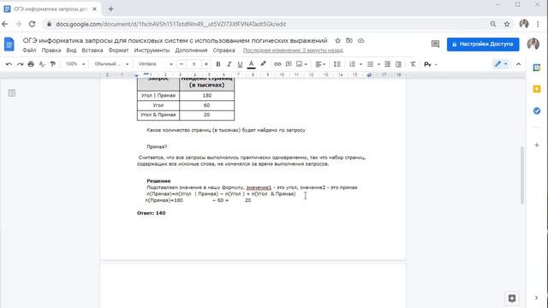548x308 pixels.
Task: Print the document with the printer icon
Action: pyautogui.click(x=31, y=64)
